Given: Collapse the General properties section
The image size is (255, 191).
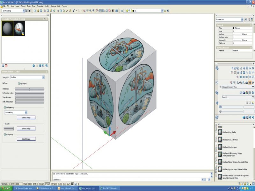Looking at the screenshot, I should coord(251,25).
